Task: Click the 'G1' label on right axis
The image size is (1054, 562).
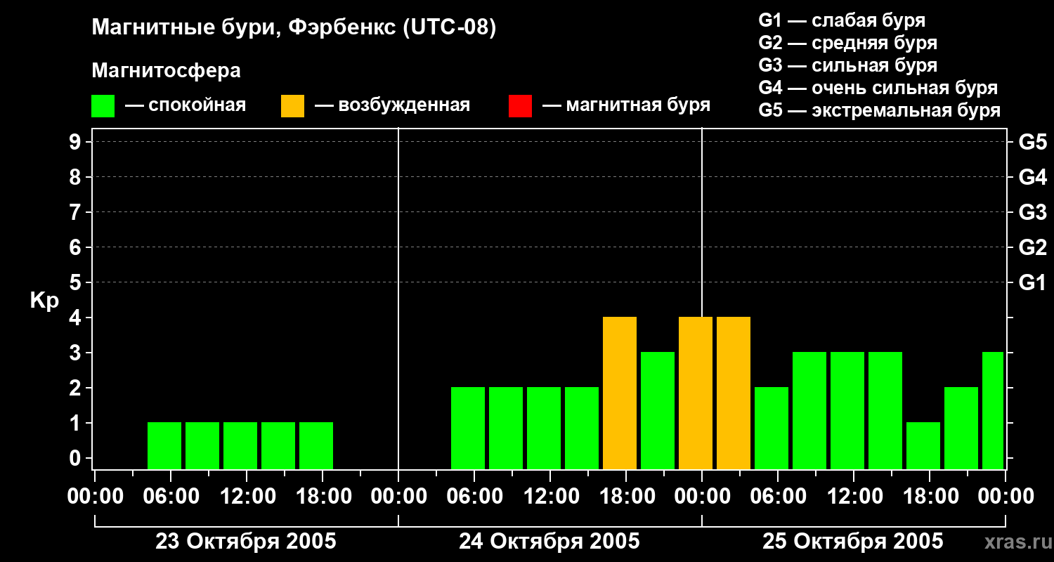Action: click(1032, 282)
